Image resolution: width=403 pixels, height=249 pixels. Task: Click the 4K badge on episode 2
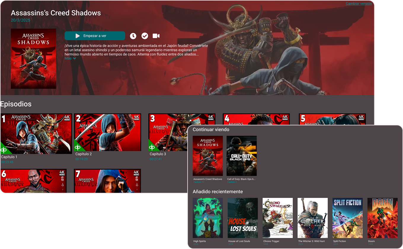point(137,117)
